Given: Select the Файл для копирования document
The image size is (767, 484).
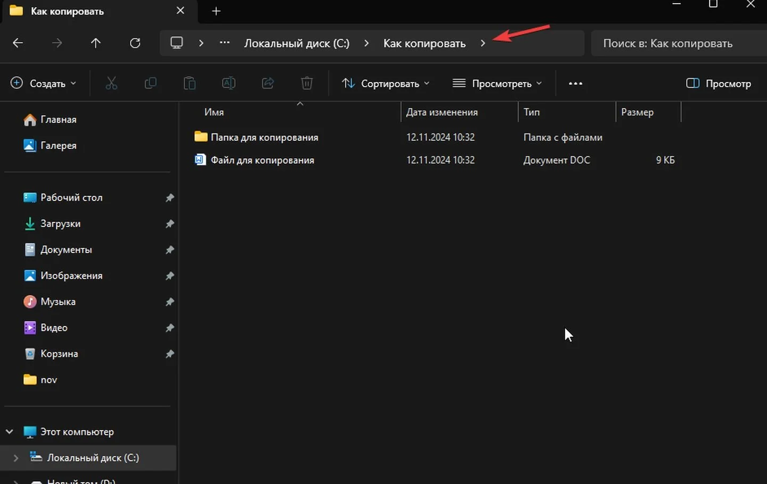Looking at the screenshot, I should pyautogui.click(x=262, y=160).
